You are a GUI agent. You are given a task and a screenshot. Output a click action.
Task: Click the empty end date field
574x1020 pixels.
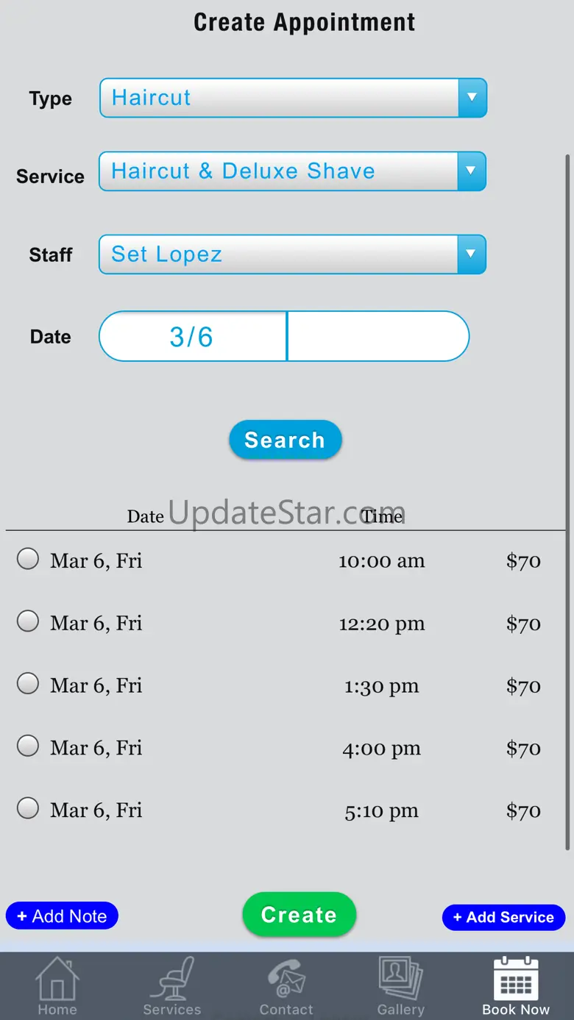tap(378, 337)
